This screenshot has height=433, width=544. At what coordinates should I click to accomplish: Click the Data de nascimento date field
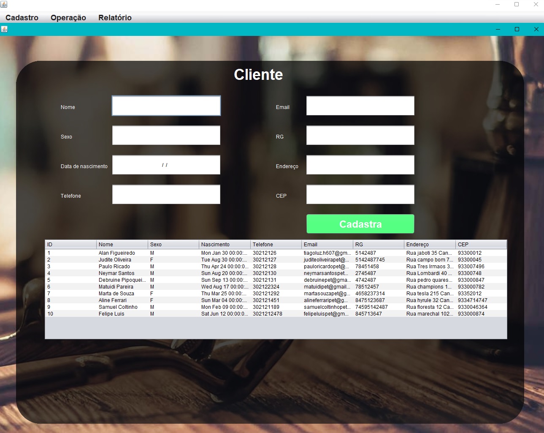(x=166, y=165)
